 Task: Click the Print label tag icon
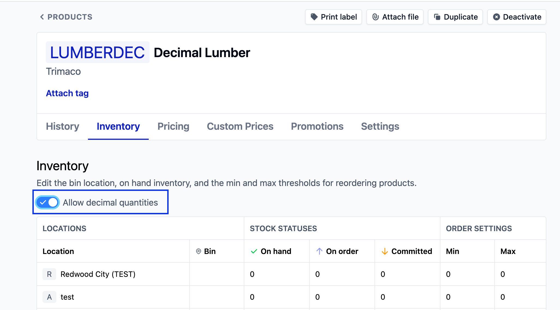coord(314,17)
